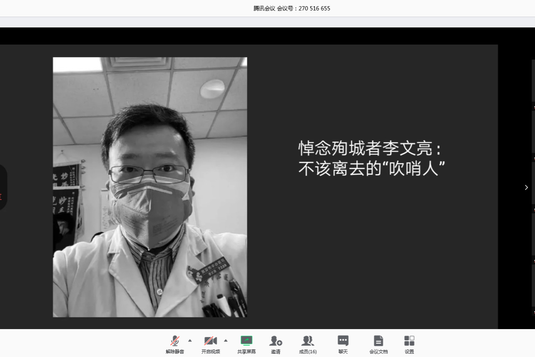Open the settings (设置) panel
535x357 pixels.
[409, 344]
